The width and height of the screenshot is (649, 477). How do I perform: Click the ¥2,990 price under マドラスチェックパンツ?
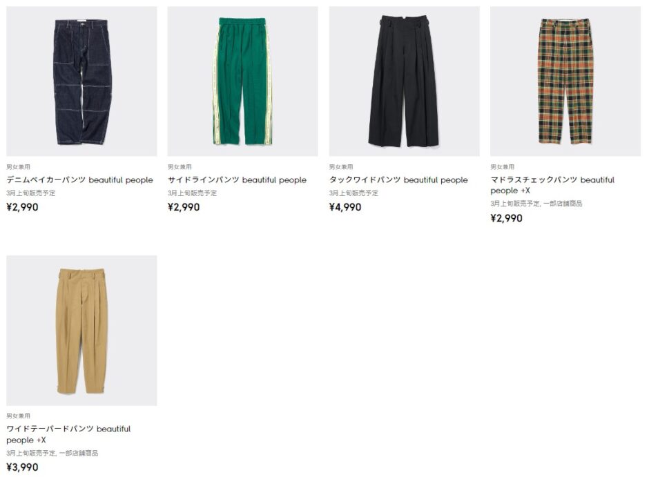click(506, 218)
